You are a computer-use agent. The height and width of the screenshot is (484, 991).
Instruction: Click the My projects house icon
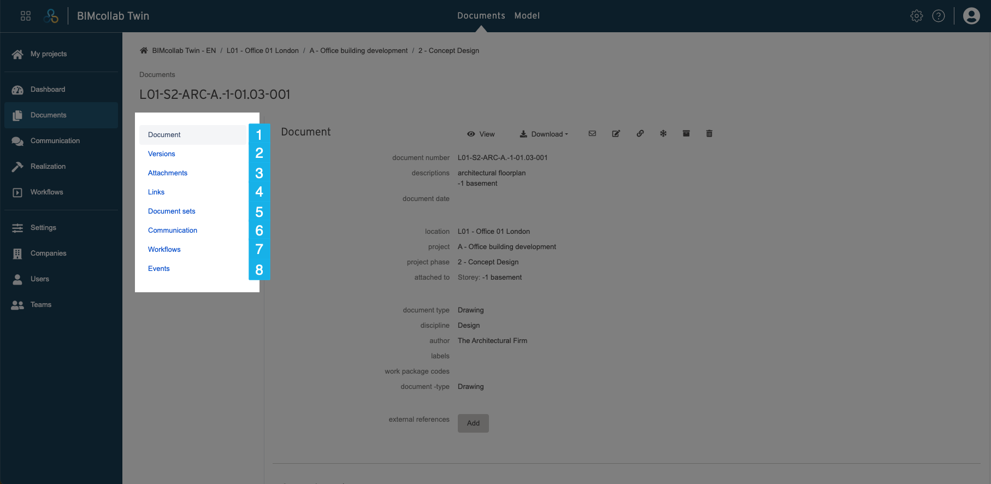click(x=17, y=54)
